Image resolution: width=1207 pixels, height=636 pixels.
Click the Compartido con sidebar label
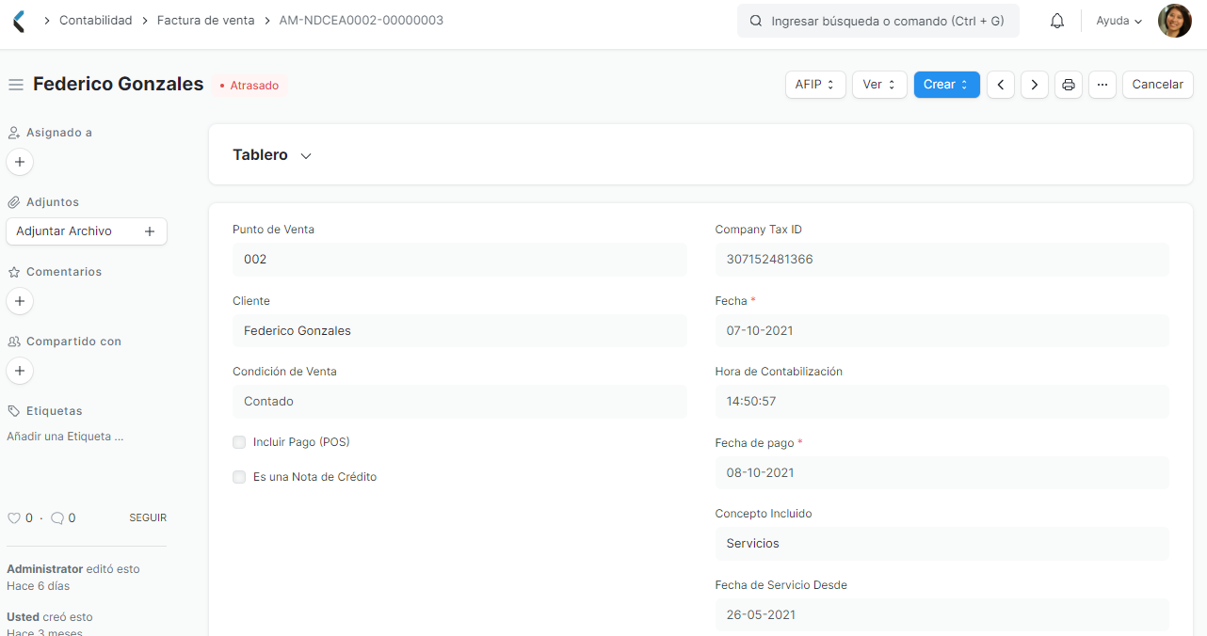73,342
